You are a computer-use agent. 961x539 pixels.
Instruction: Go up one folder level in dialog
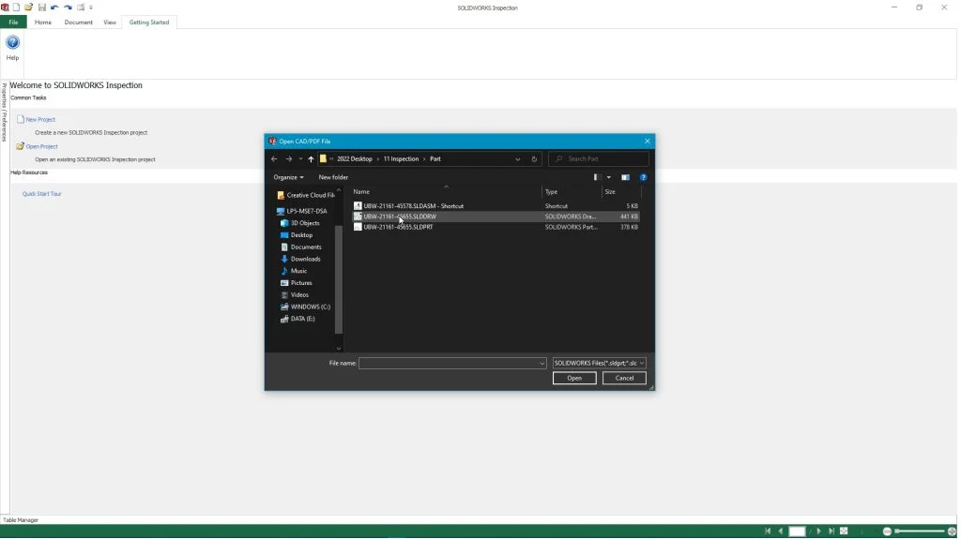[x=312, y=159]
